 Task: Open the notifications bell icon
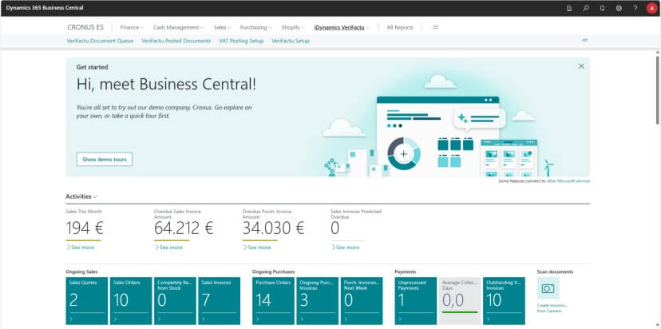(603, 8)
